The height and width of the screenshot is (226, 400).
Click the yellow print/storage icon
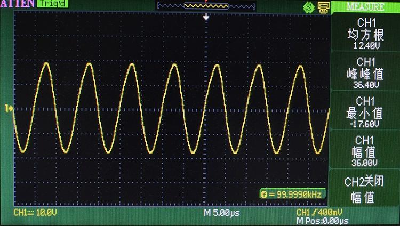pos(322,7)
